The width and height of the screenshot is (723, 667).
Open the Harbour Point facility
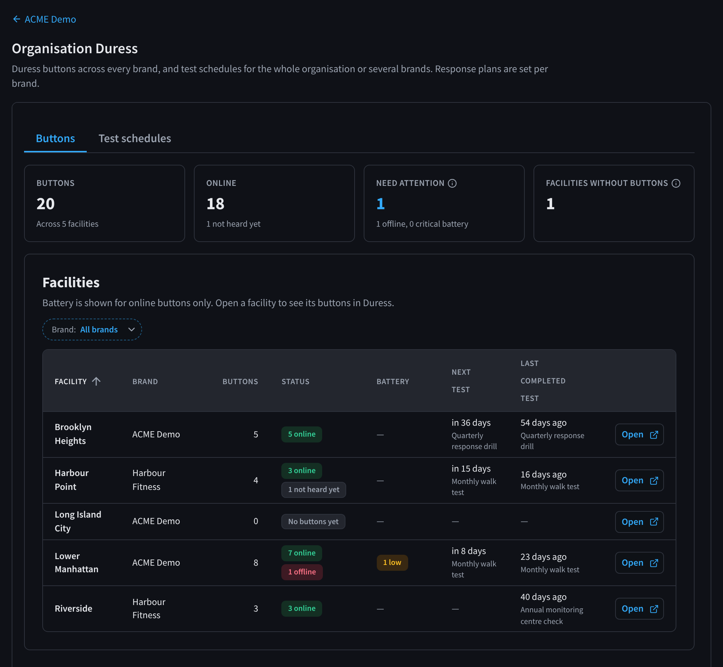(639, 480)
